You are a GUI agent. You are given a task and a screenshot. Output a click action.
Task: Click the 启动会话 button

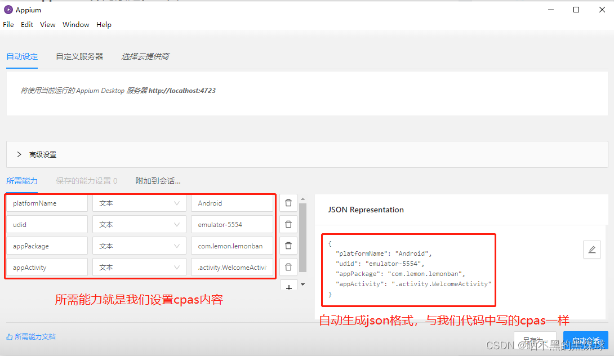coord(586,340)
